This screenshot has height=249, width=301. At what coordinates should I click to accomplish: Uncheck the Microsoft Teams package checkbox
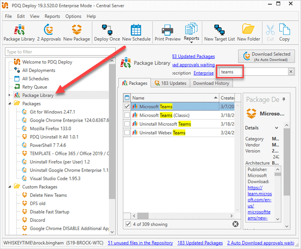point(127,106)
